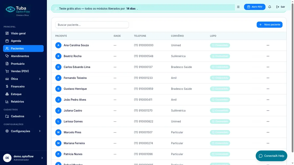The width and height of the screenshot is (294, 165).
Task: Click the Sair logout button
Action: coord(280,7)
